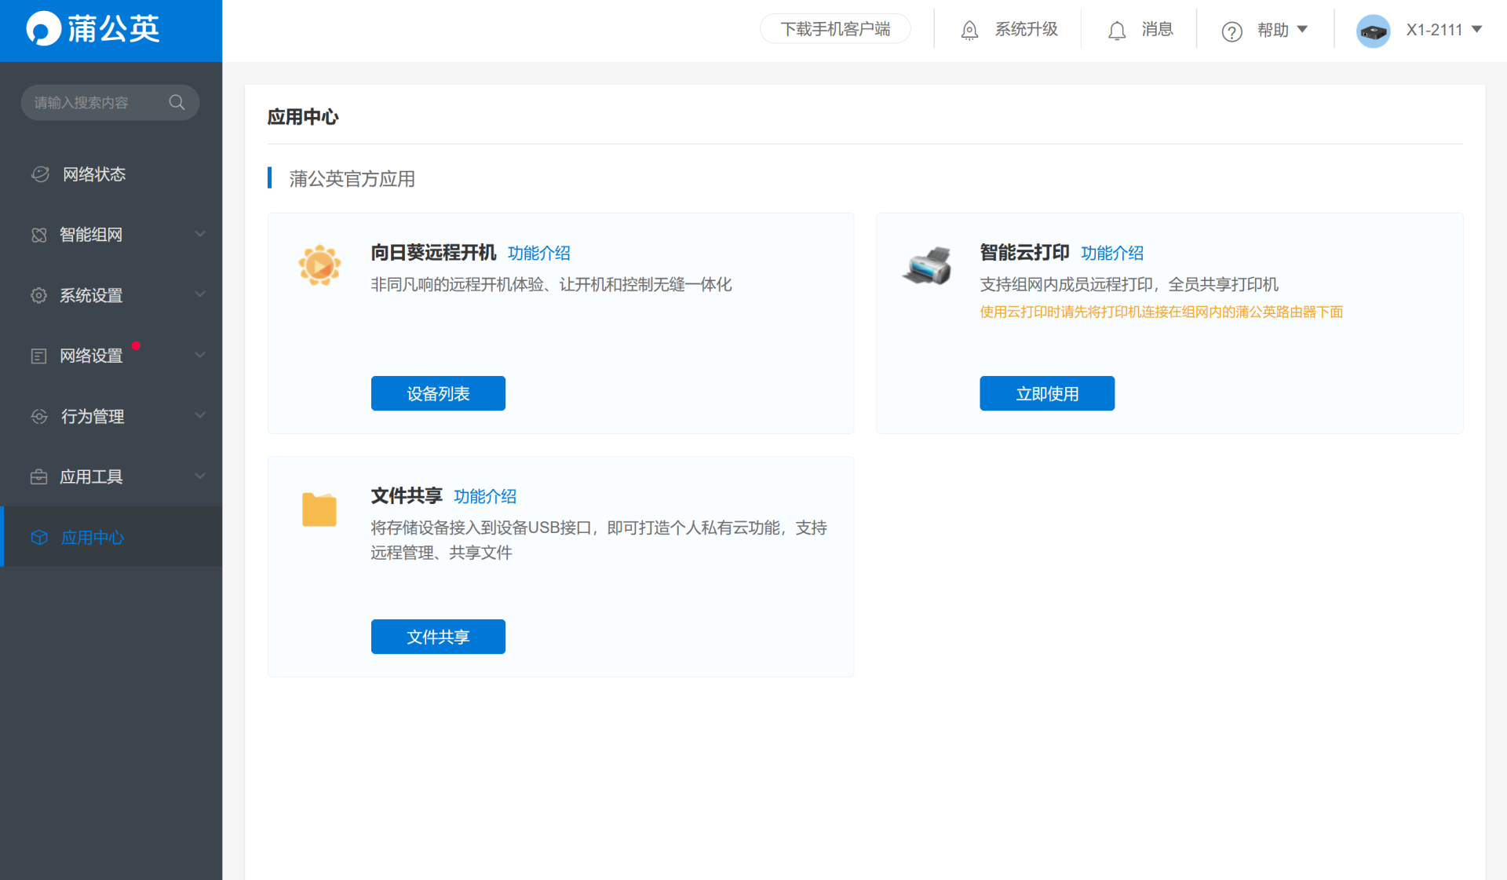This screenshot has height=880, width=1507.
Task: Focus the 请输入搜索内容 search field
Action: click(x=110, y=102)
